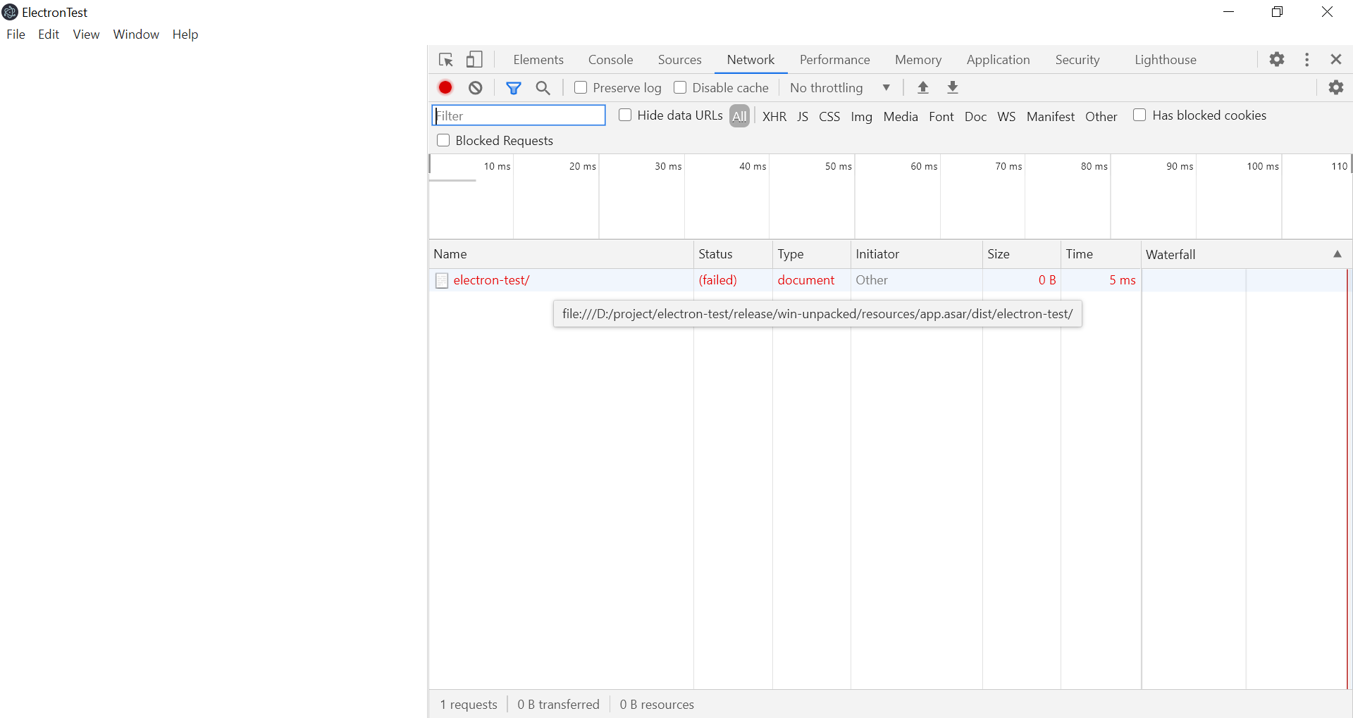Open the DevTools more options menu
Screen dimensions: 1353x718
click(1307, 59)
